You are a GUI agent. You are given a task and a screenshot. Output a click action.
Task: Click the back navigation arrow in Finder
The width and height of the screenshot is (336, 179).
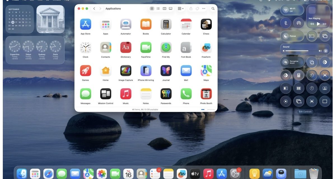tap(94, 8)
